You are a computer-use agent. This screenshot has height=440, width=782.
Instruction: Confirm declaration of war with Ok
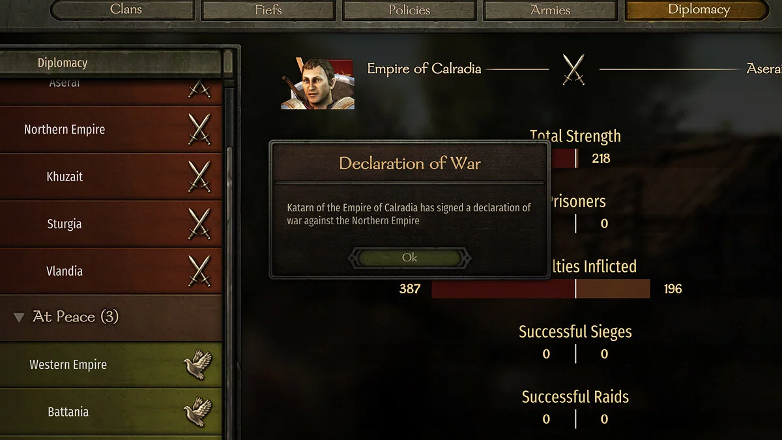409,257
